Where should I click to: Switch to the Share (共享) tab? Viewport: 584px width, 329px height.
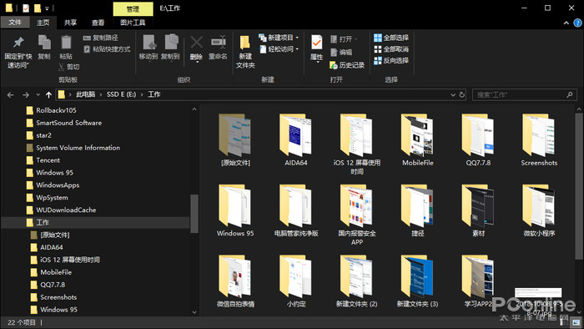(x=70, y=23)
